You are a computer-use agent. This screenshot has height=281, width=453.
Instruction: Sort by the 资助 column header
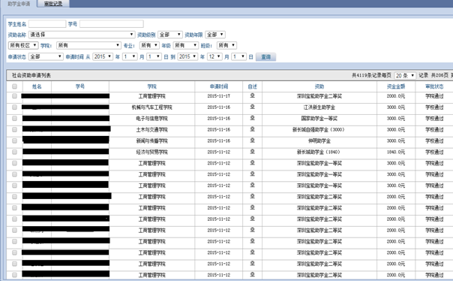[319, 86]
